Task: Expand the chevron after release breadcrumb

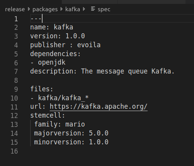Action: tap(29, 9)
